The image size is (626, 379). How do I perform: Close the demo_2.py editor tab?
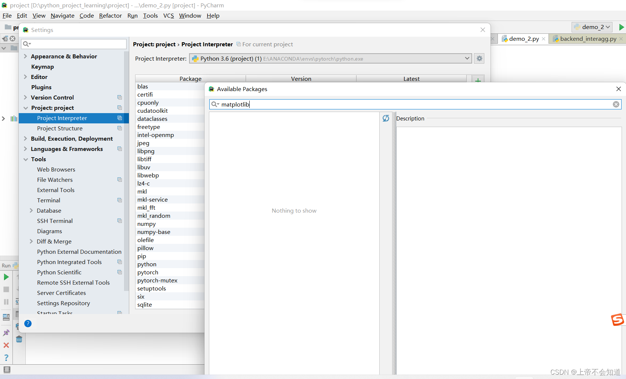click(x=543, y=39)
